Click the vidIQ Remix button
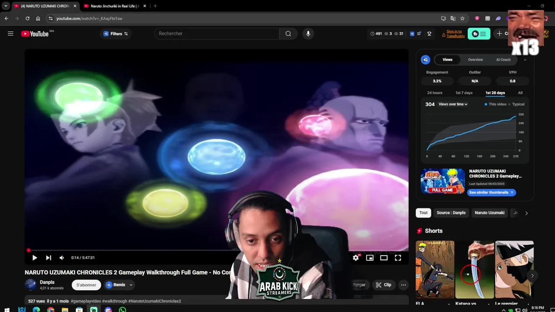This screenshot has width=555, height=312. coord(116,285)
